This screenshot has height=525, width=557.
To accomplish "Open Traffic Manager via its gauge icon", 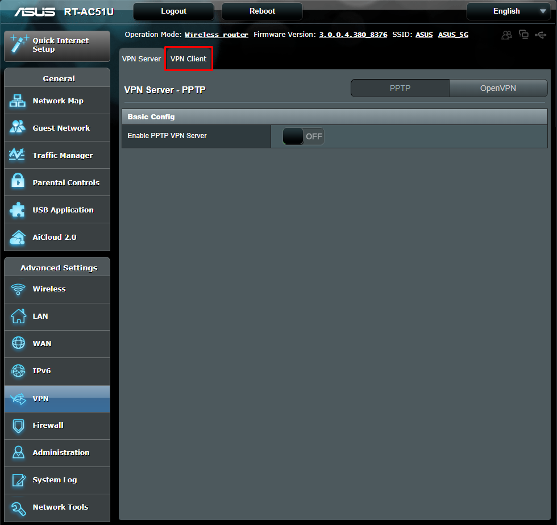I will (17, 155).
